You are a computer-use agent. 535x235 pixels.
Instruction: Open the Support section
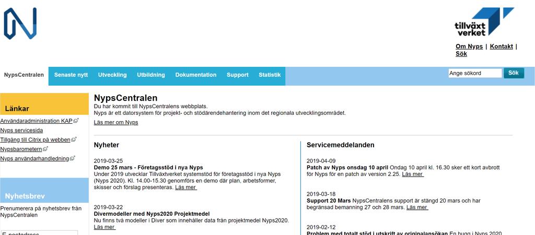click(238, 75)
